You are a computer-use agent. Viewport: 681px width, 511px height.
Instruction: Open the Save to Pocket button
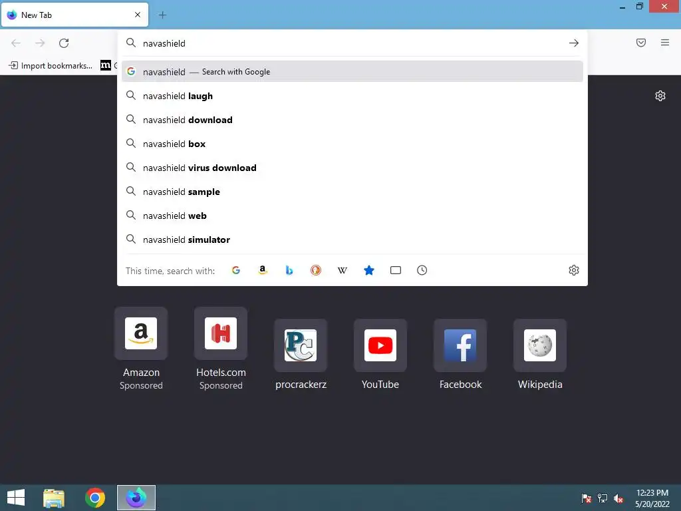point(641,43)
